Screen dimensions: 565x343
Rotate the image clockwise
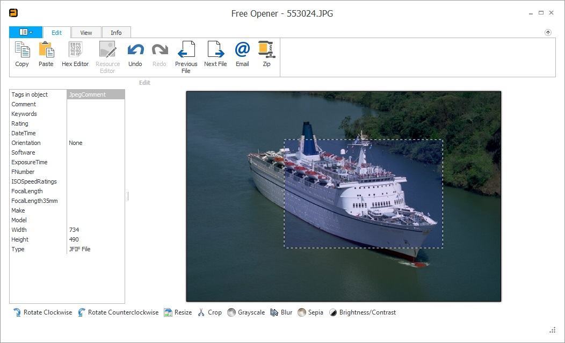click(x=42, y=312)
